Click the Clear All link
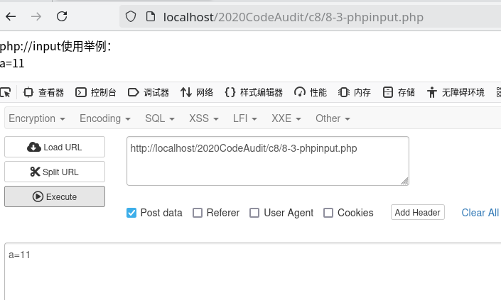 pos(480,213)
